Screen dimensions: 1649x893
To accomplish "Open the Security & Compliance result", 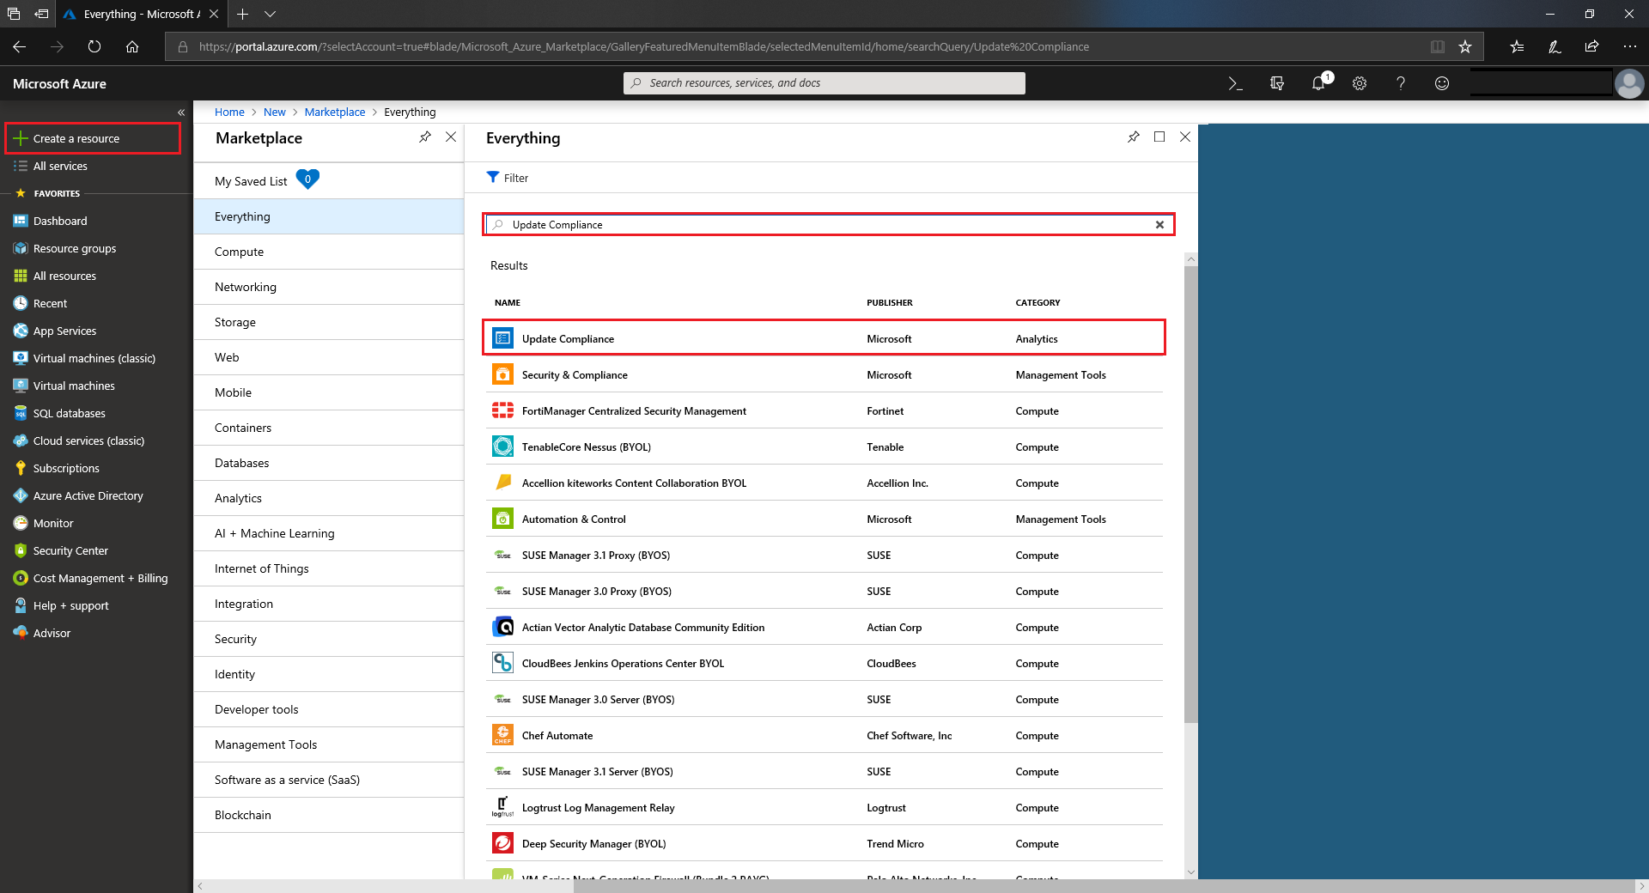I will tap(824, 374).
